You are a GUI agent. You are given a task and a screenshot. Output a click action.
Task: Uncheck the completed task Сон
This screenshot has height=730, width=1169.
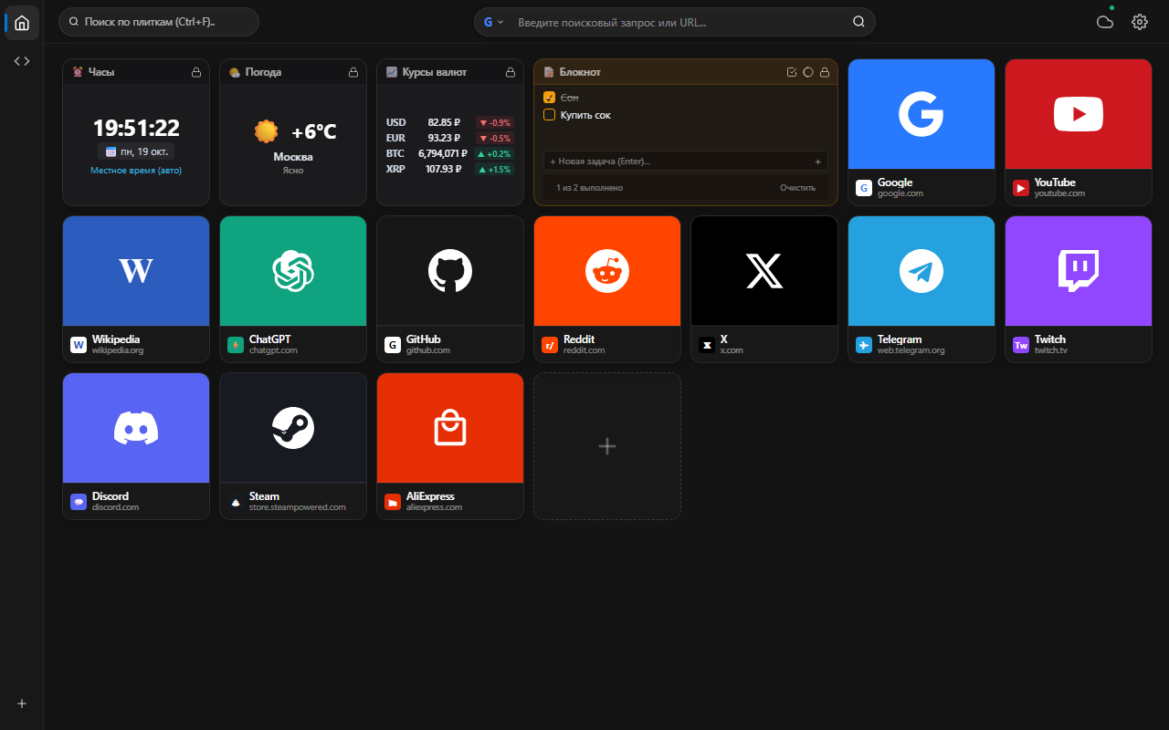(549, 97)
